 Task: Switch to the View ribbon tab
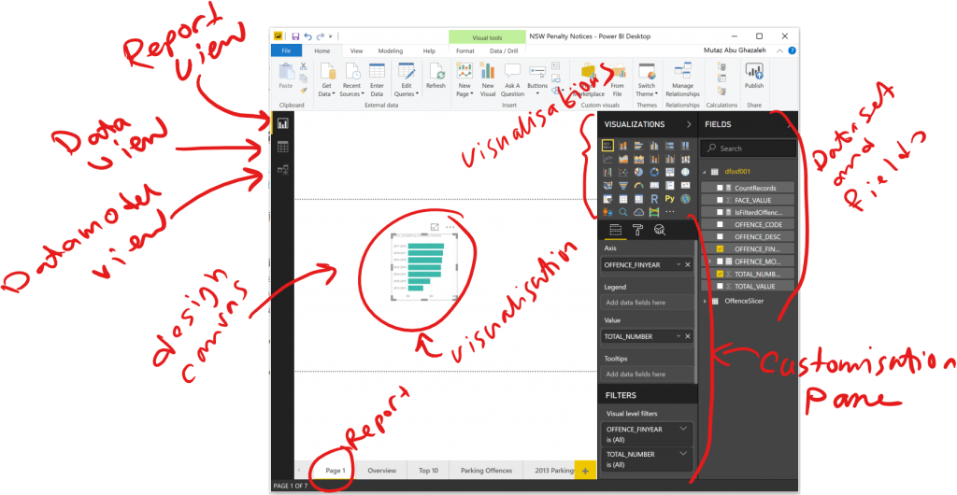(356, 51)
